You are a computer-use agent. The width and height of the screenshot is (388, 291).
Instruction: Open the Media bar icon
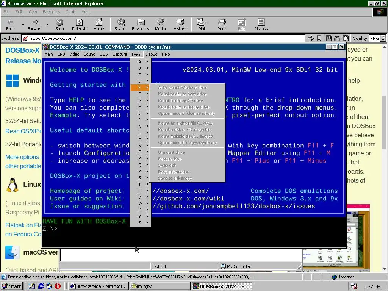click(x=160, y=25)
